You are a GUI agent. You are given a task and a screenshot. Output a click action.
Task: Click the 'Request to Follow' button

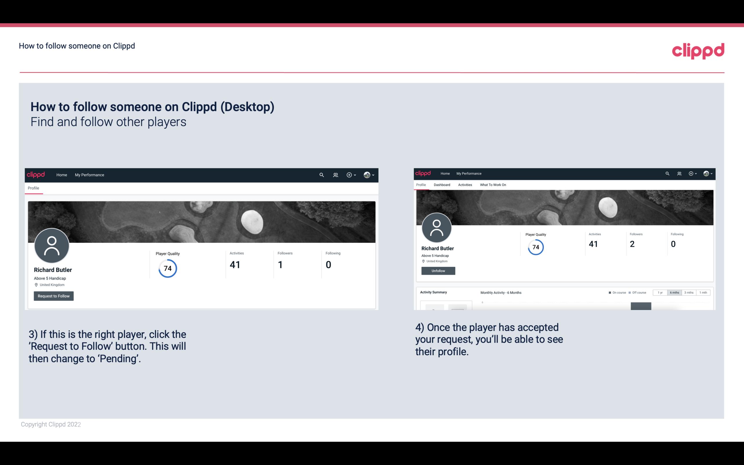[x=54, y=296]
